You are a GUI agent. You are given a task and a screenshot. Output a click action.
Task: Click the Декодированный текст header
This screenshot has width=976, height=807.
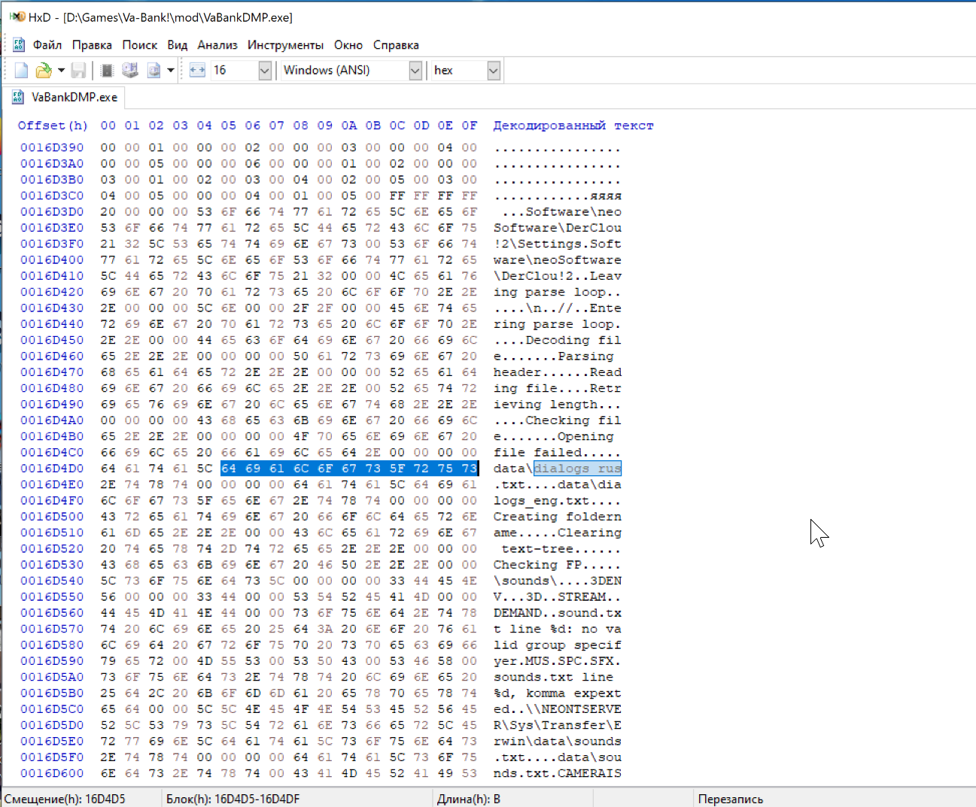pyautogui.click(x=573, y=126)
